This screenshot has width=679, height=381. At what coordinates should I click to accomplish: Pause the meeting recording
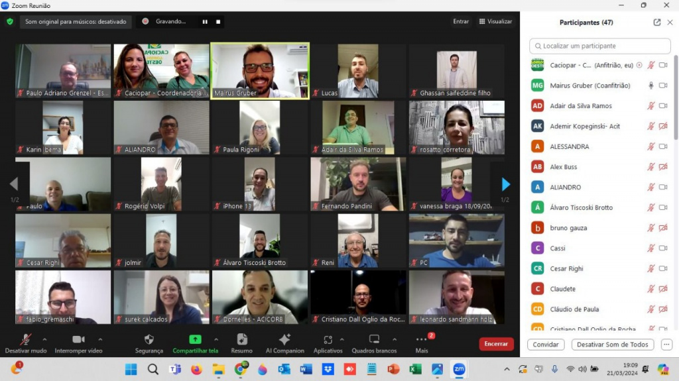(205, 22)
